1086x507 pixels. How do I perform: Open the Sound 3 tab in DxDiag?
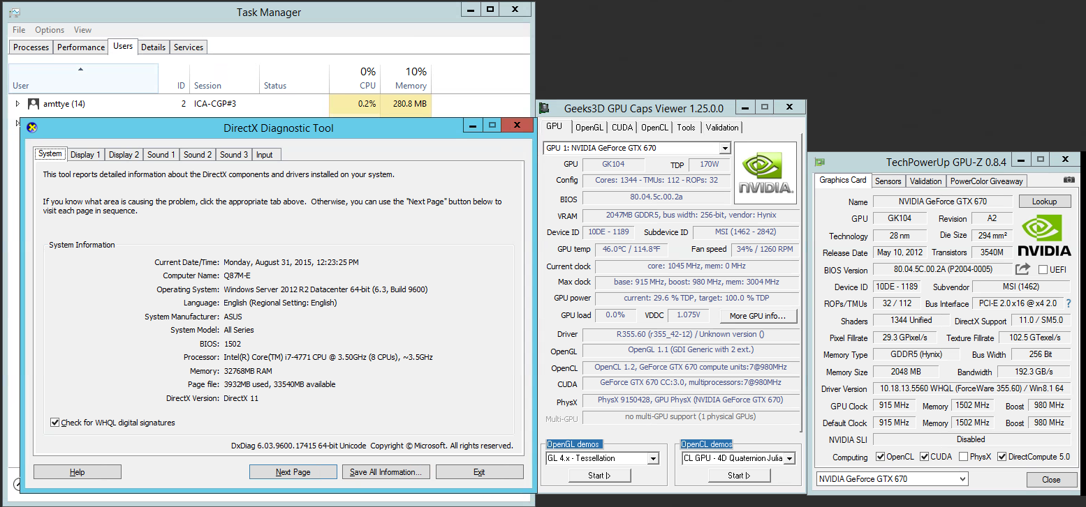pyautogui.click(x=234, y=155)
